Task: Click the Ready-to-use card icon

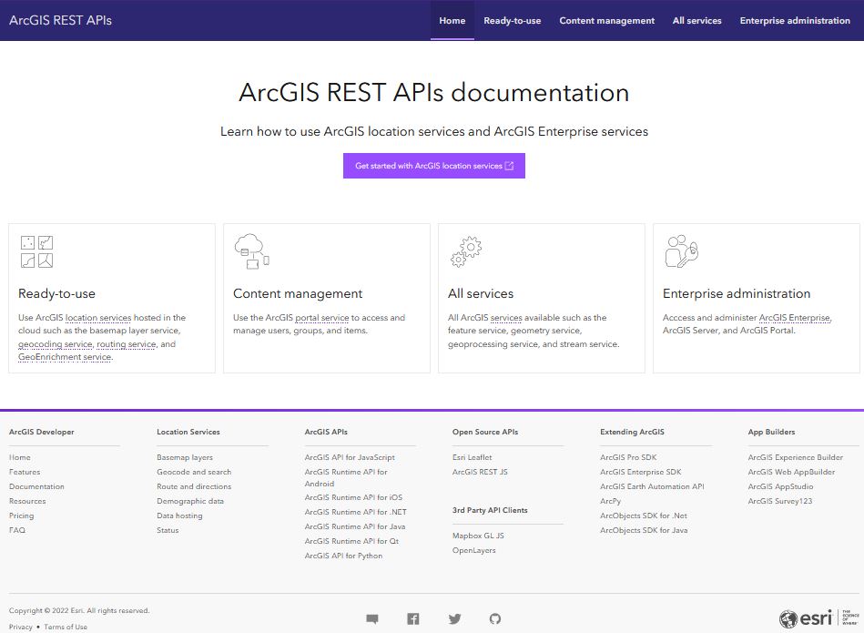Action: 36,251
